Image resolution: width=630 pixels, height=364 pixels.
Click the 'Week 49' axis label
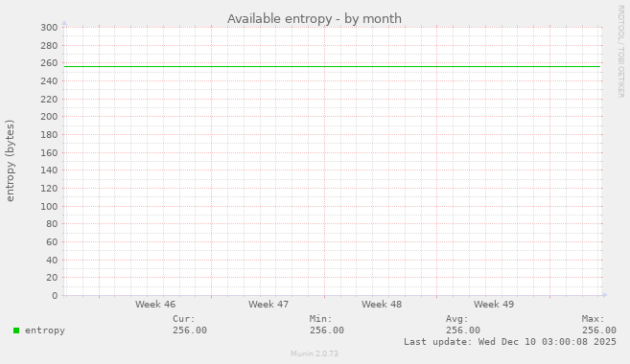[494, 305]
